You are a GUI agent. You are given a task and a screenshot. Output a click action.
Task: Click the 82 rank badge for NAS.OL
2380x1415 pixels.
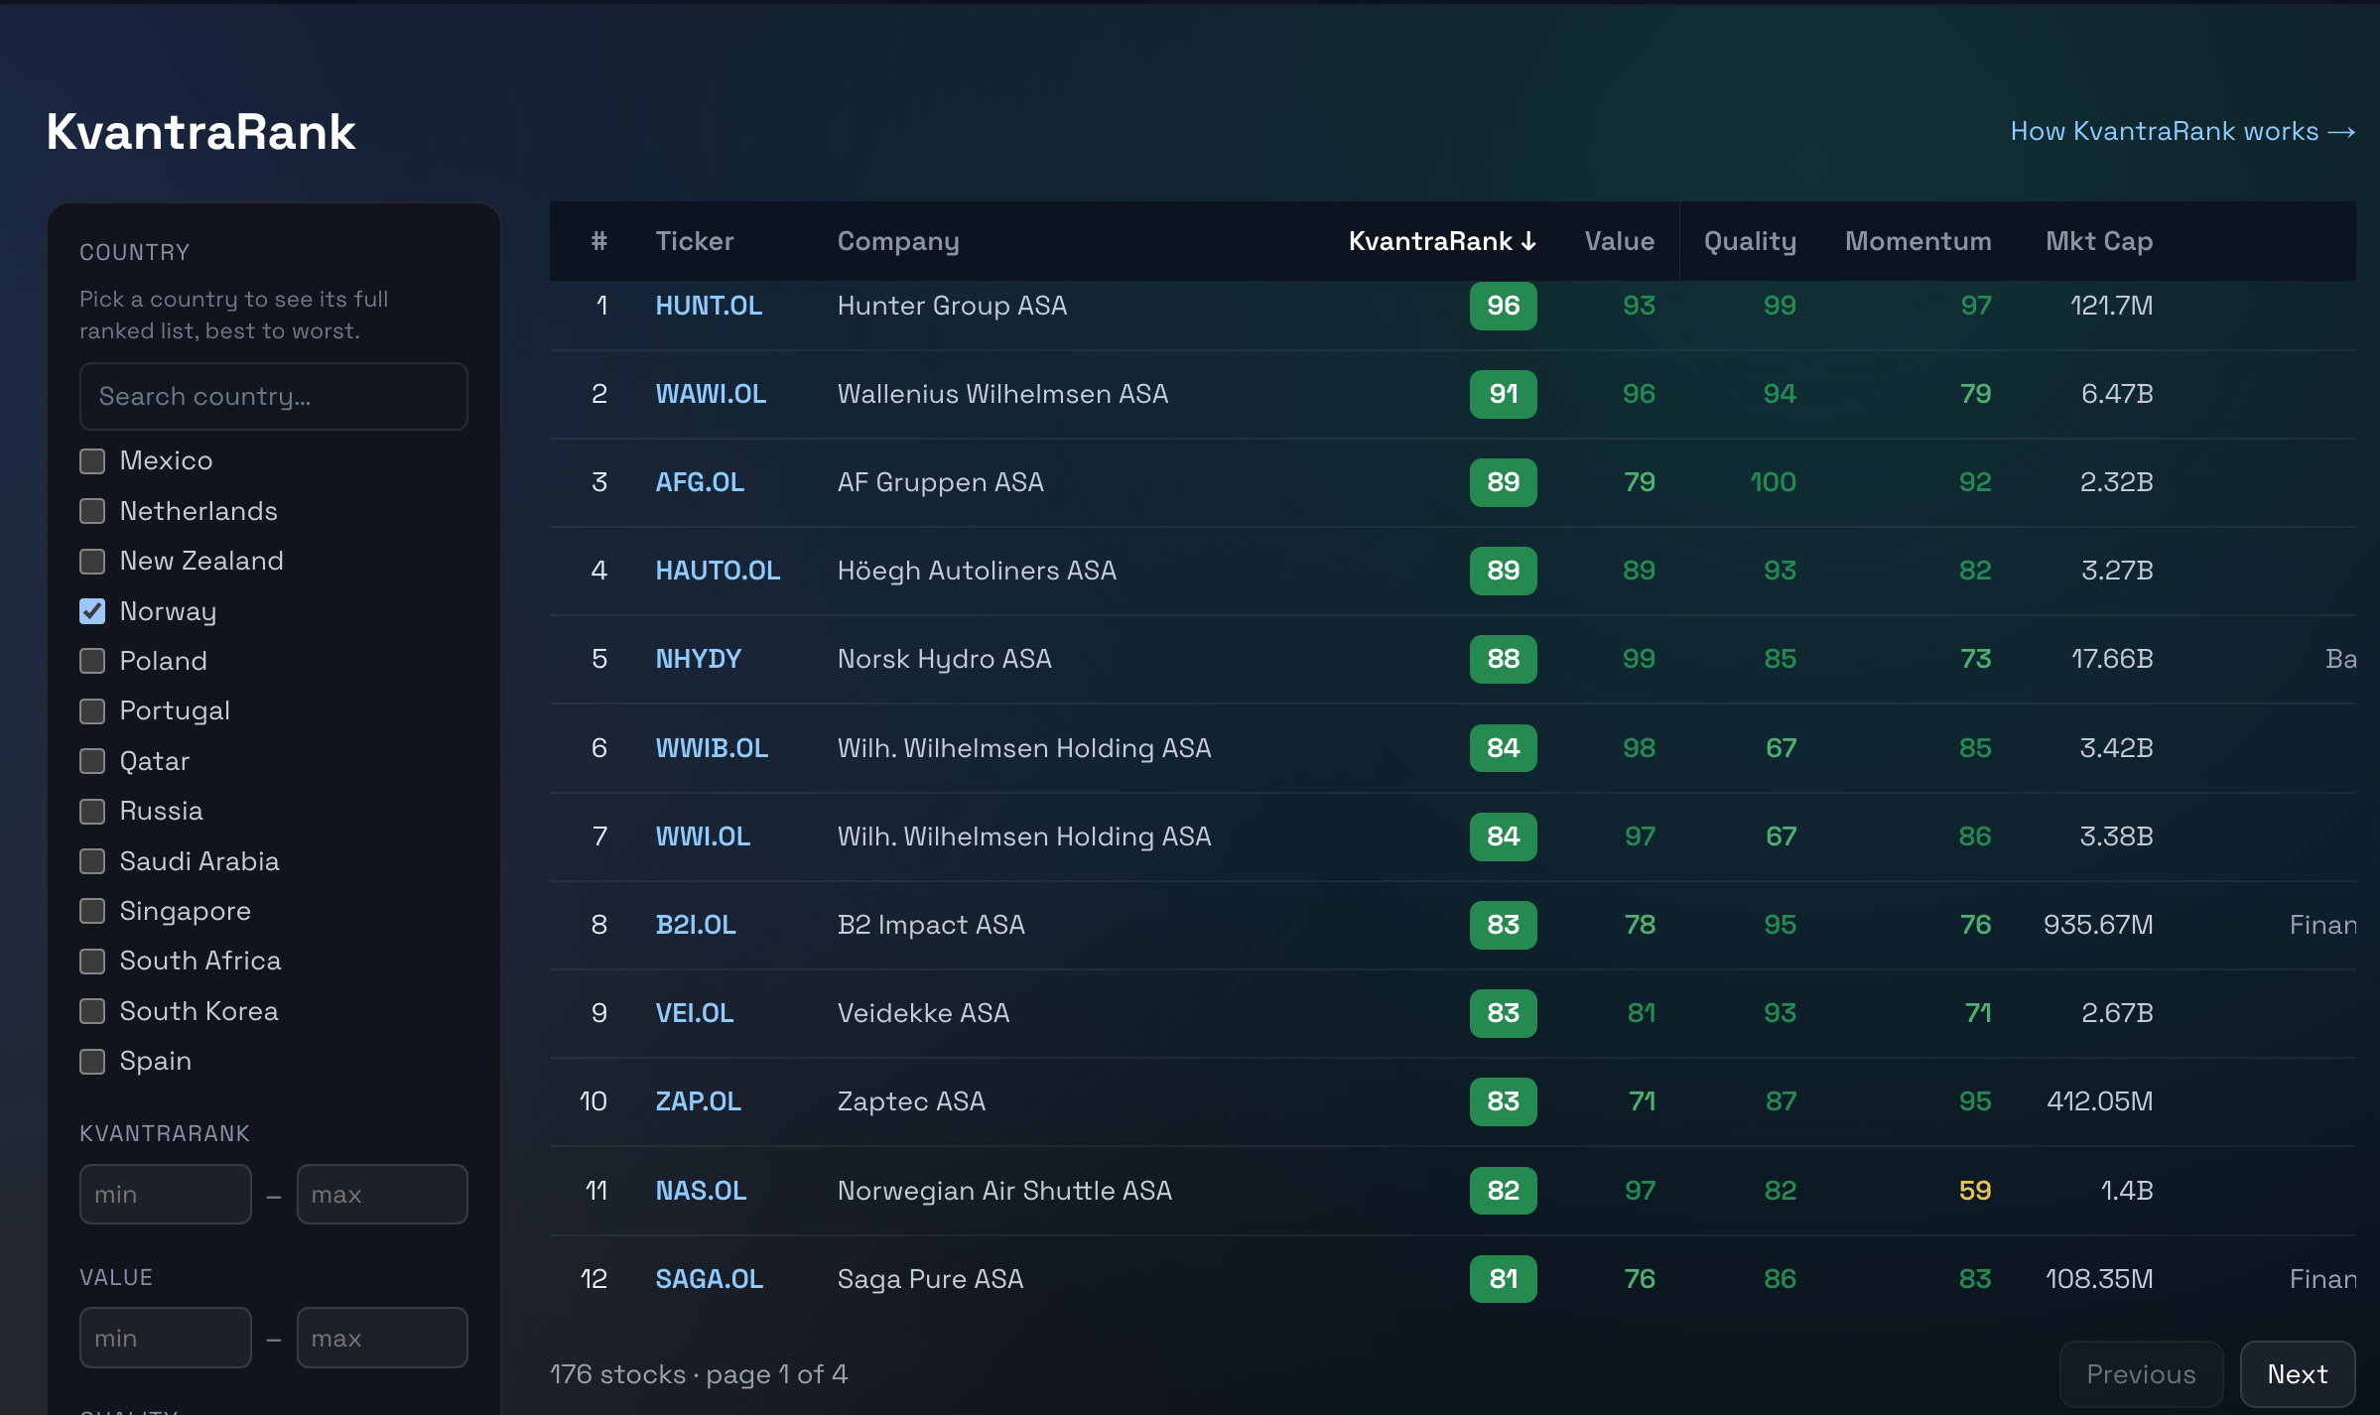point(1503,1191)
